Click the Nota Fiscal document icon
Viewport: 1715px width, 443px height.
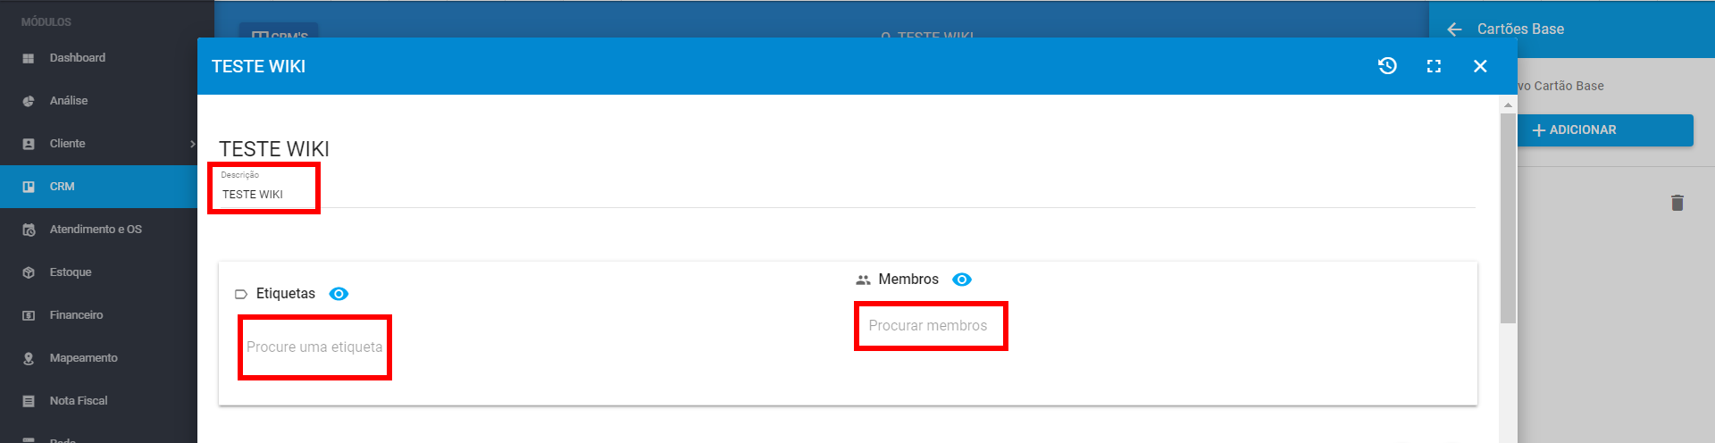pyautogui.click(x=29, y=401)
